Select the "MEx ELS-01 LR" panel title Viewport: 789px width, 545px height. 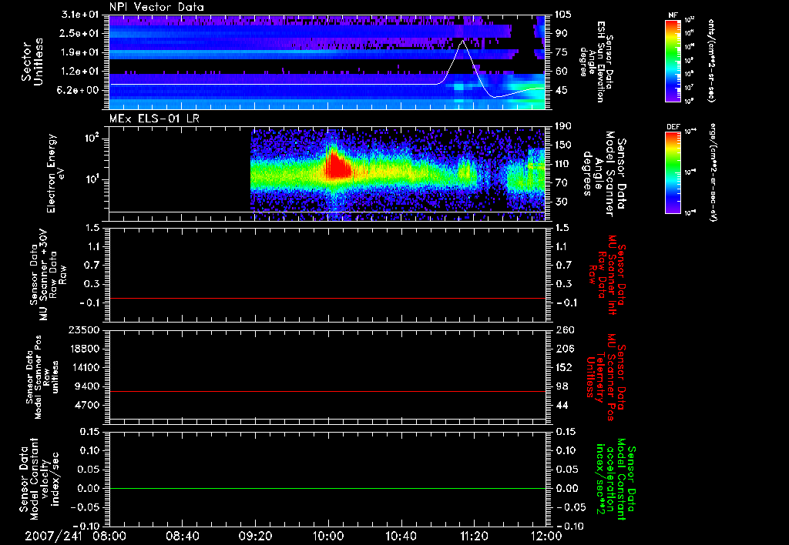tap(154, 119)
